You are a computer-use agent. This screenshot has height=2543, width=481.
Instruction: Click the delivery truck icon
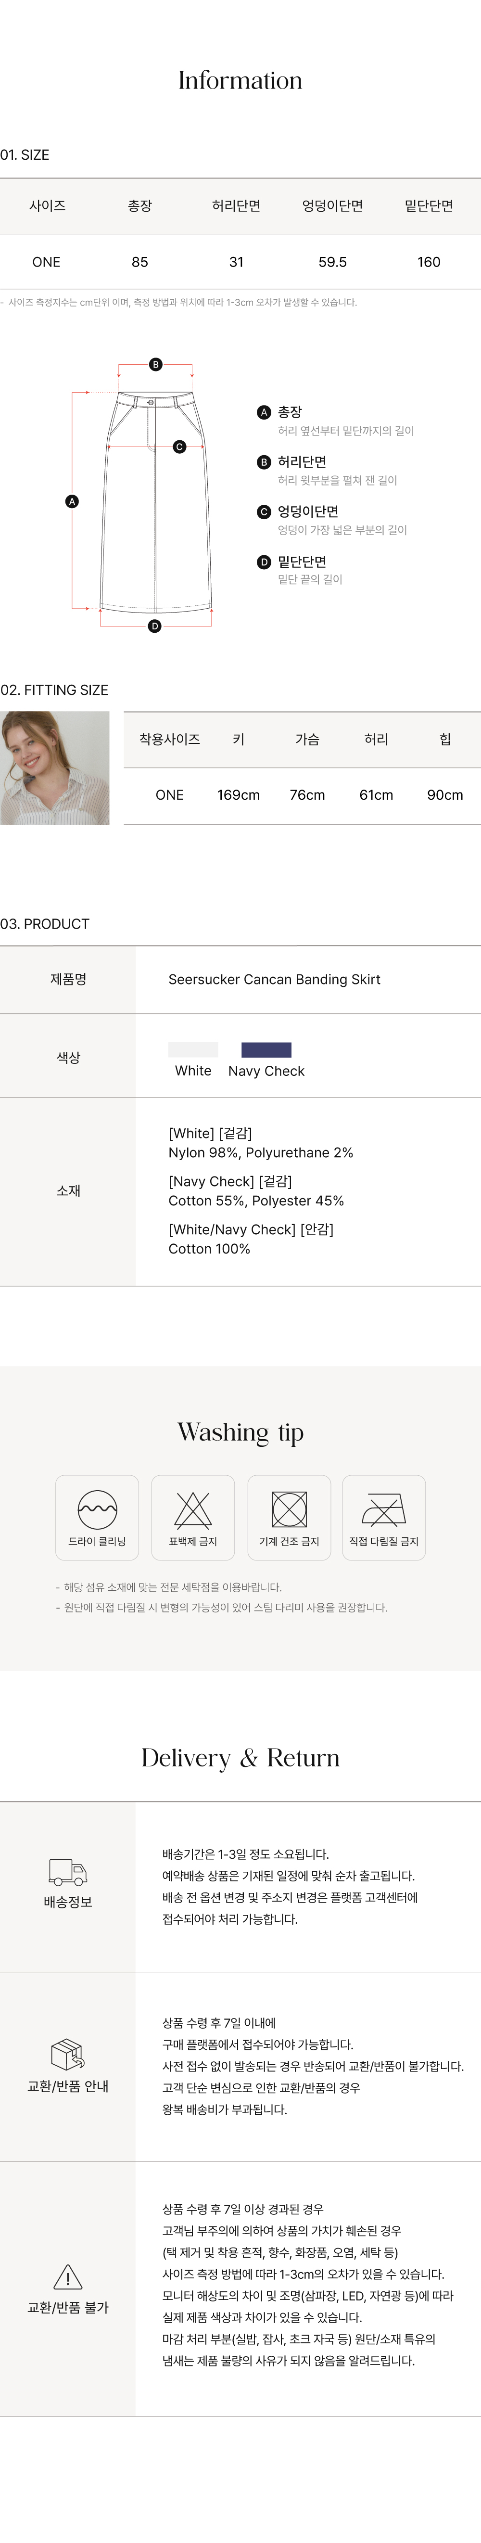point(68,1872)
